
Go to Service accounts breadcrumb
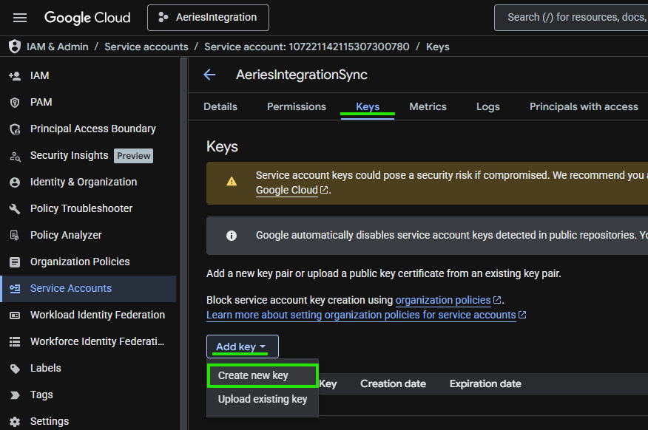point(146,47)
